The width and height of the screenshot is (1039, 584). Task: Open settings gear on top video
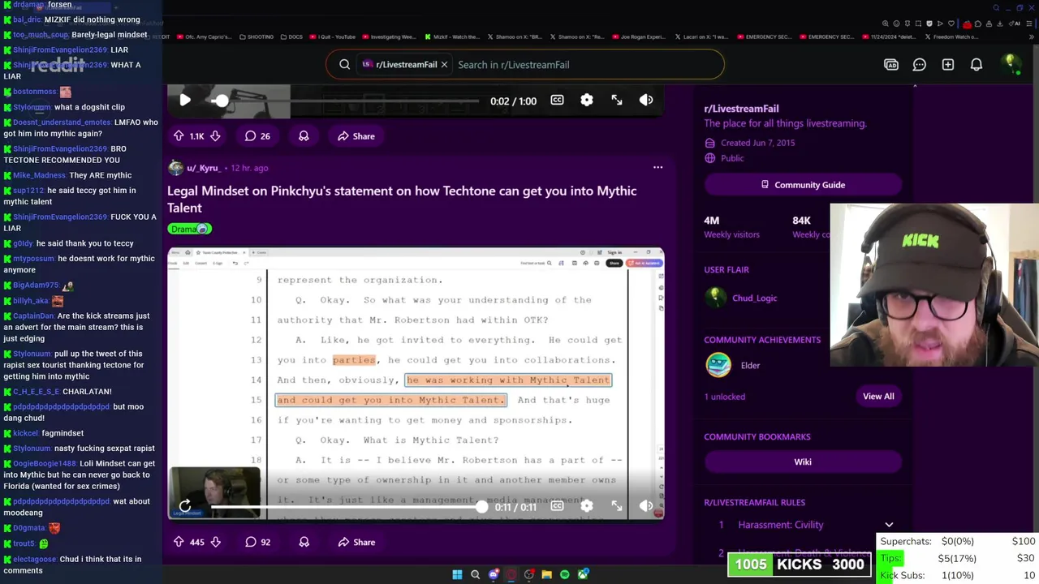587,101
